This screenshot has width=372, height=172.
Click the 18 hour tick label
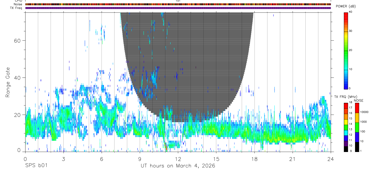coord(254,159)
